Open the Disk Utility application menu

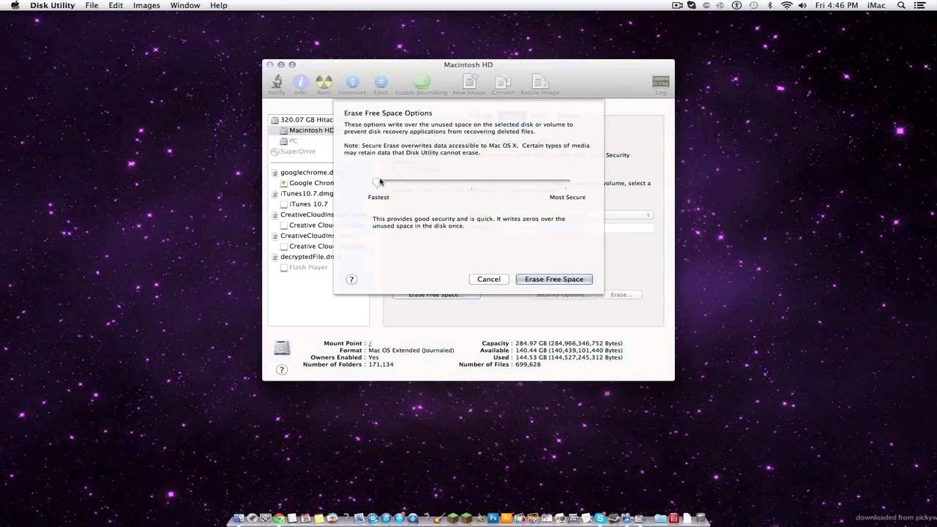click(x=52, y=5)
